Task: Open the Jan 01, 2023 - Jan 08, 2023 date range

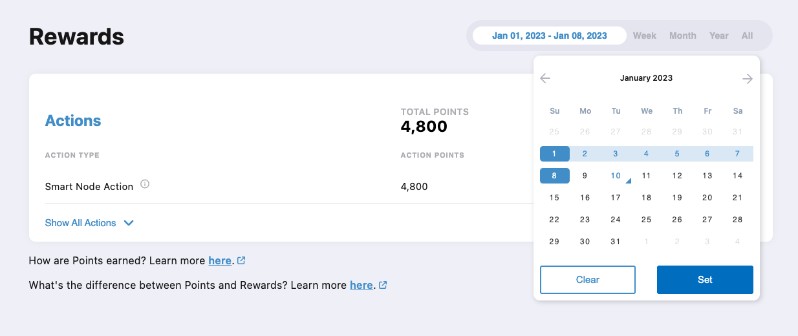Action: click(550, 36)
